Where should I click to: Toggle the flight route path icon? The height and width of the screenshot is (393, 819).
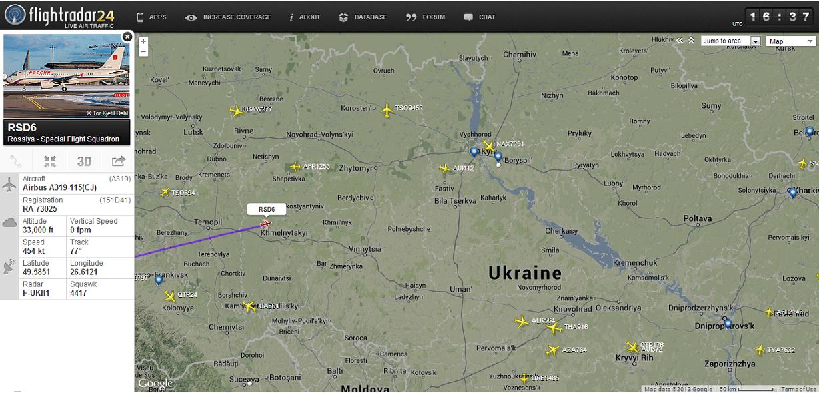tap(16, 161)
